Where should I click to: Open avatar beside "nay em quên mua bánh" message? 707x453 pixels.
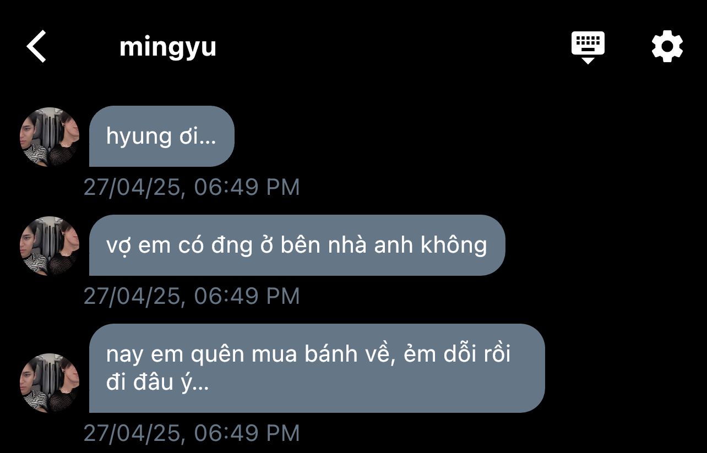coord(50,383)
